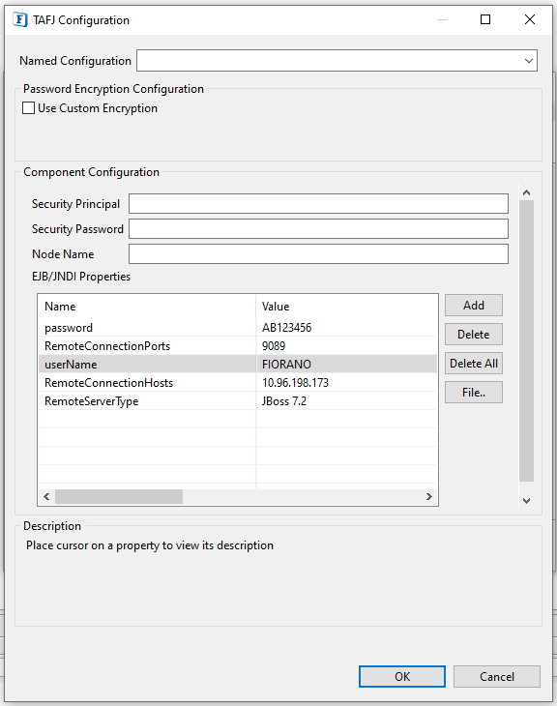Click the scroll down arrow in Component Configuration

526,500
